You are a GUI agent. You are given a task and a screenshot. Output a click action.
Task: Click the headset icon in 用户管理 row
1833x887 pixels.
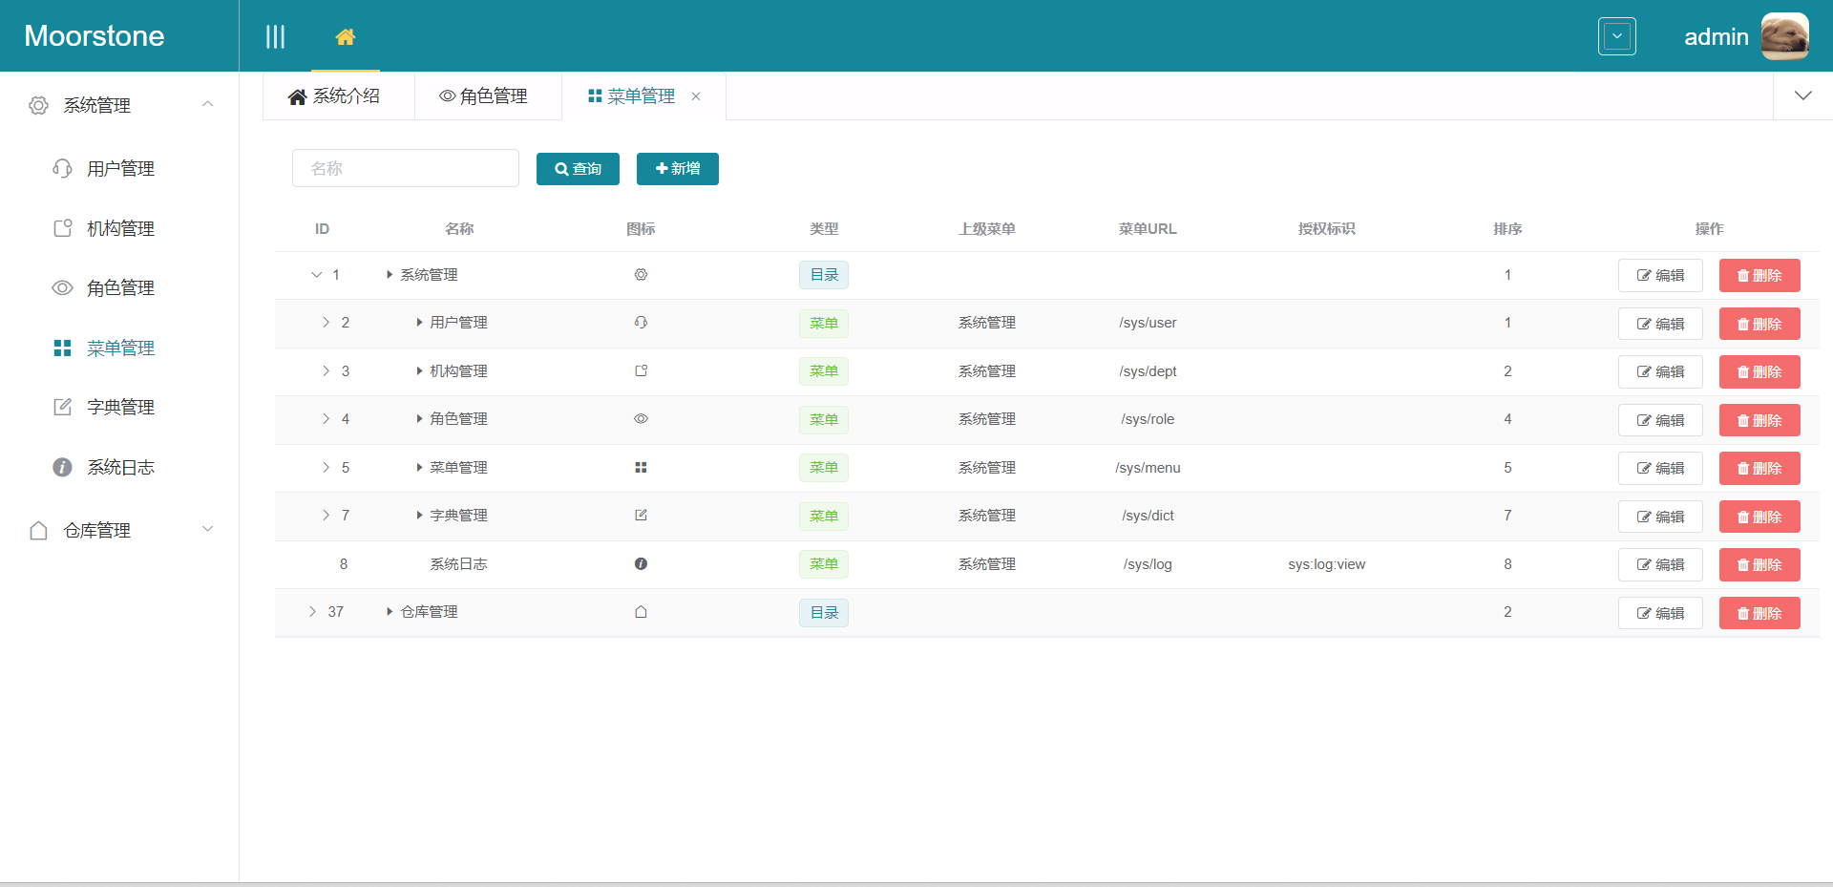(x=641, y=323)
